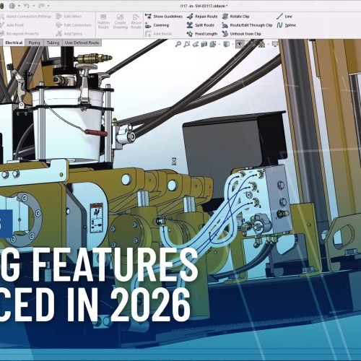Switch to the Piping tab

point(34,43)
